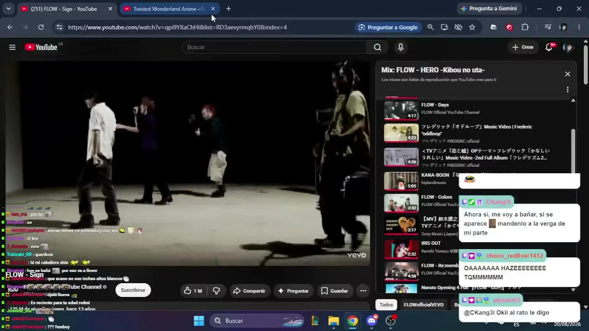
Task: Click the URL address bar
Action: tap(177, 27)
